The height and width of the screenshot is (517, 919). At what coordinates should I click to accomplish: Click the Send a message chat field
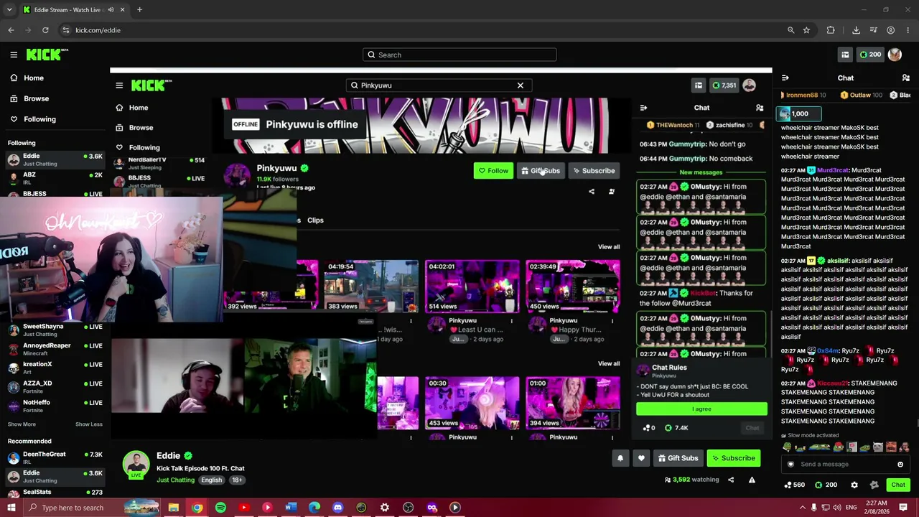845,464
